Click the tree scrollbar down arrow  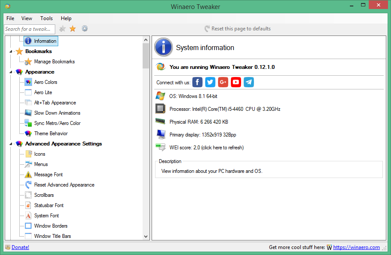[146, 237]
